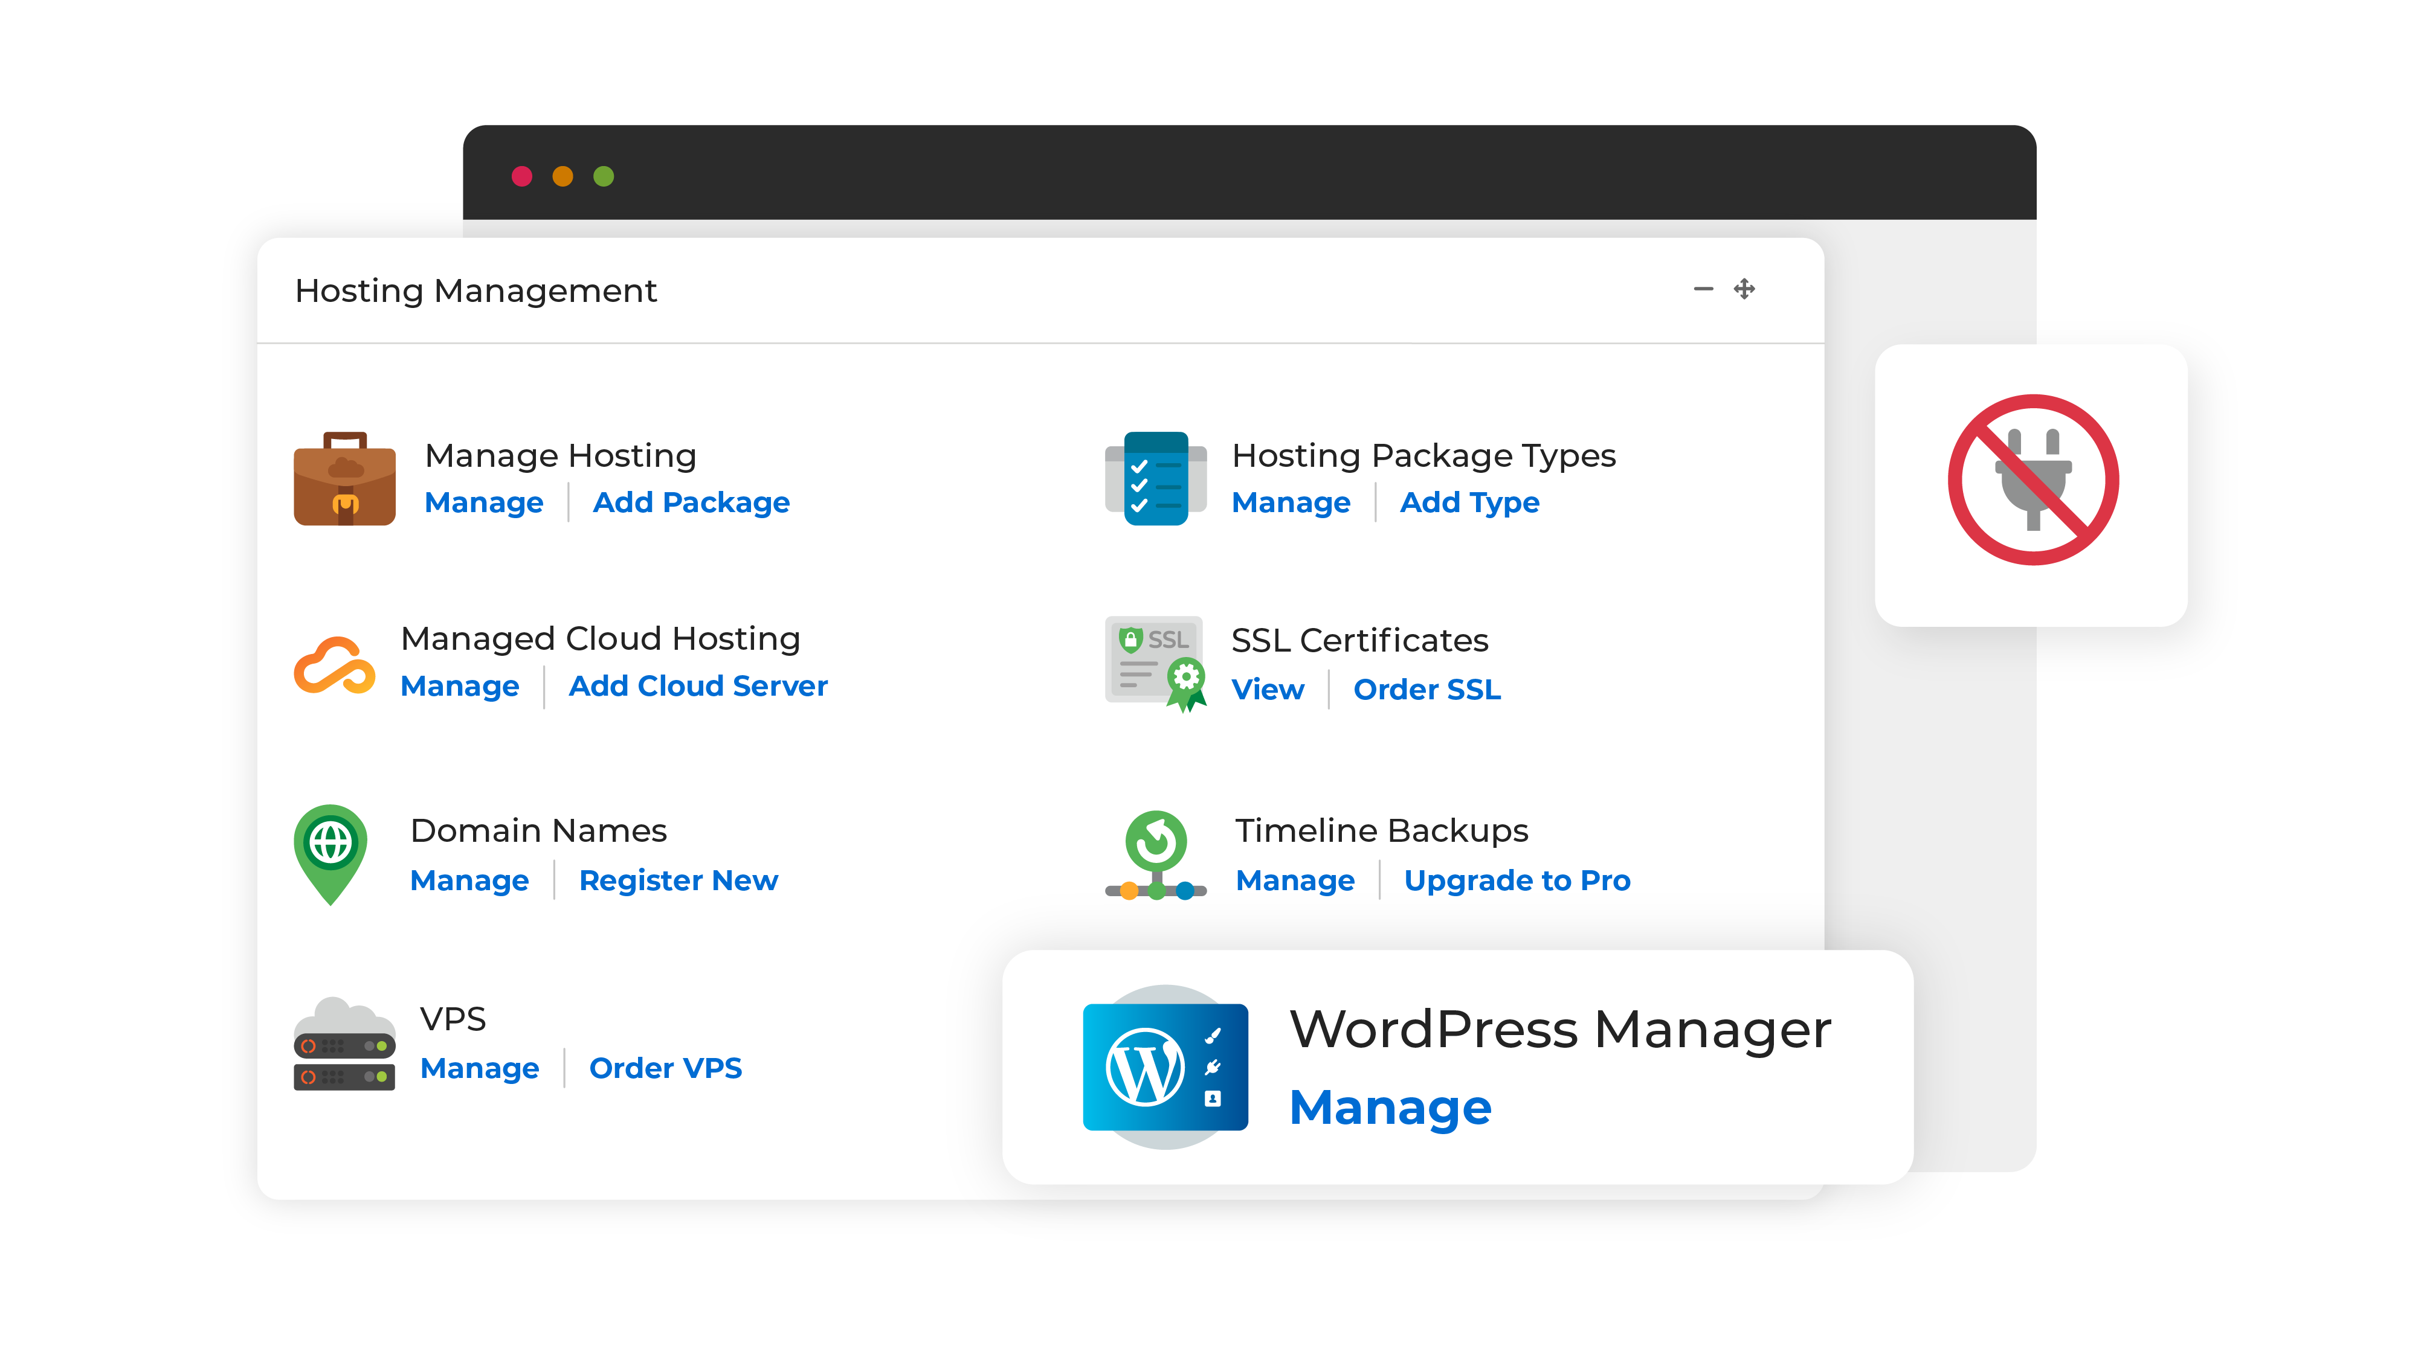Image resolution: width=2421 pixels, height=1366 pixels.
Task: Click the red window dot
Action: 521,176
